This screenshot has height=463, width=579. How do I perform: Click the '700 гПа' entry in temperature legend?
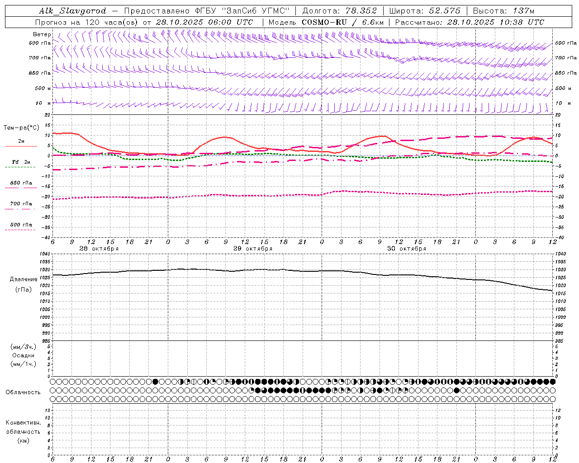coord(21,204)
